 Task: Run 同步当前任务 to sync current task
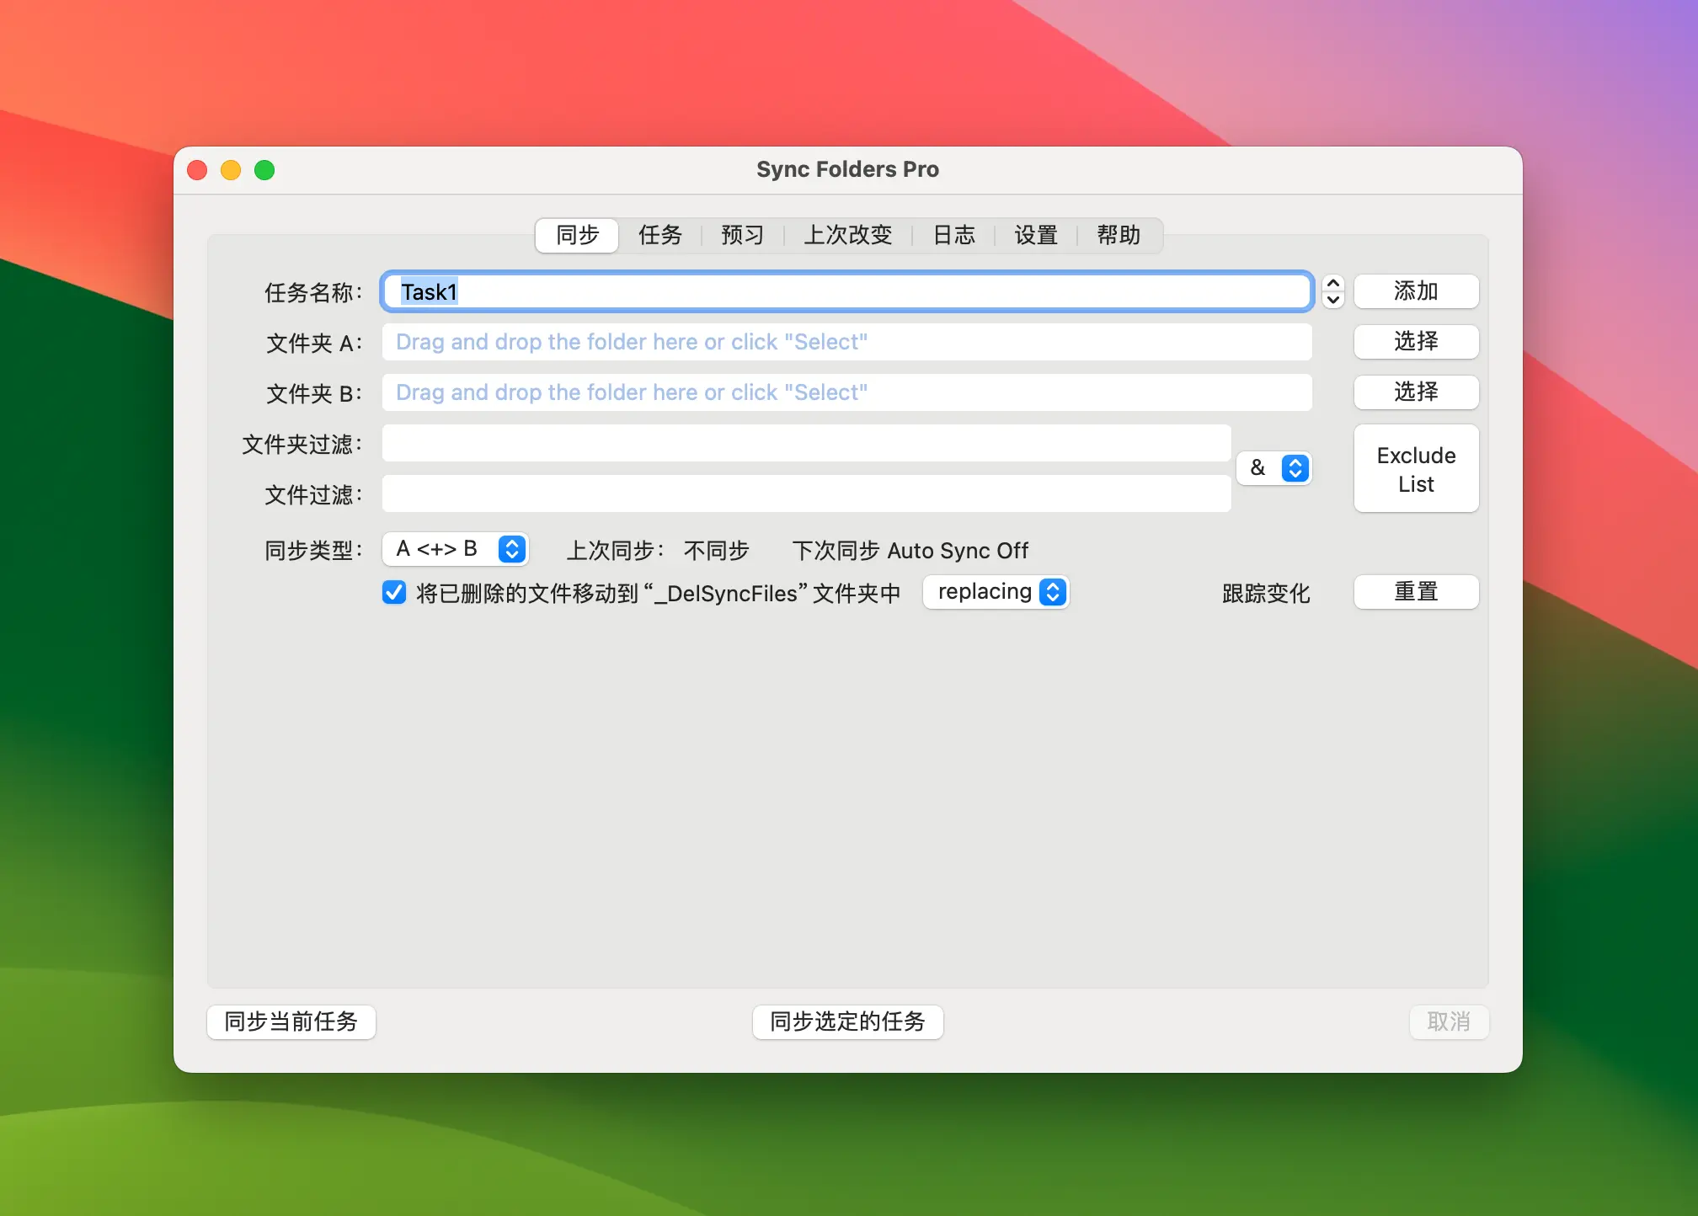pyautogui.click(x=291, y=1022)
